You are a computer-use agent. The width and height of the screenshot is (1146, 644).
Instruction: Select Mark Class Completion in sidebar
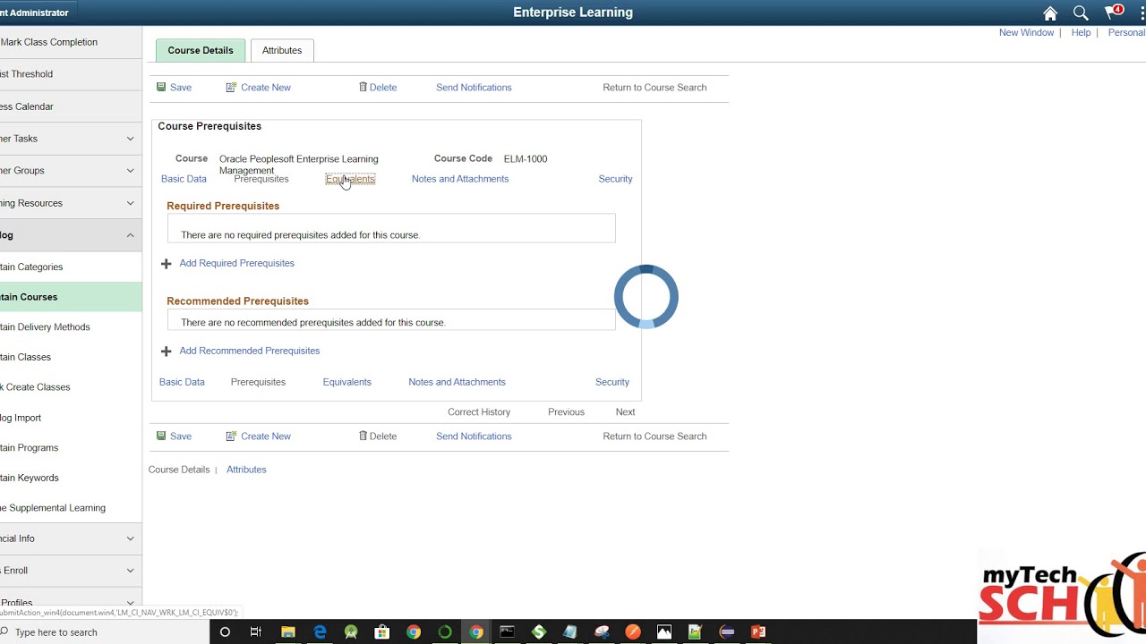click(x=71, y=42)
